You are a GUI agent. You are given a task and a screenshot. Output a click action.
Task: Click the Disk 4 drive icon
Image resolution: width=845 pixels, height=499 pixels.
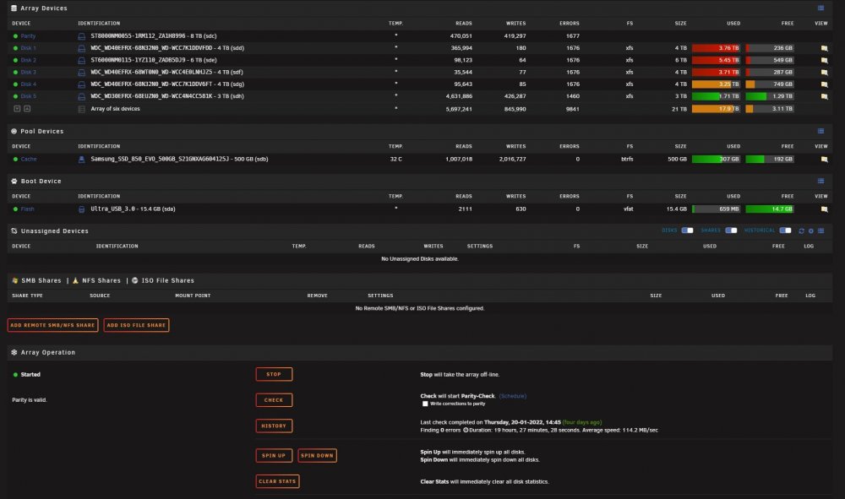tap(81, 84)
